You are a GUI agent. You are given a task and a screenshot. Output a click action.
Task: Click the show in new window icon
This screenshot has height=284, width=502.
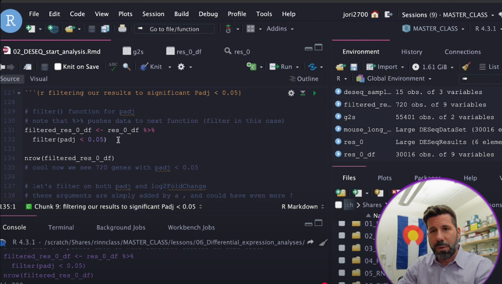tap(28, 67)
